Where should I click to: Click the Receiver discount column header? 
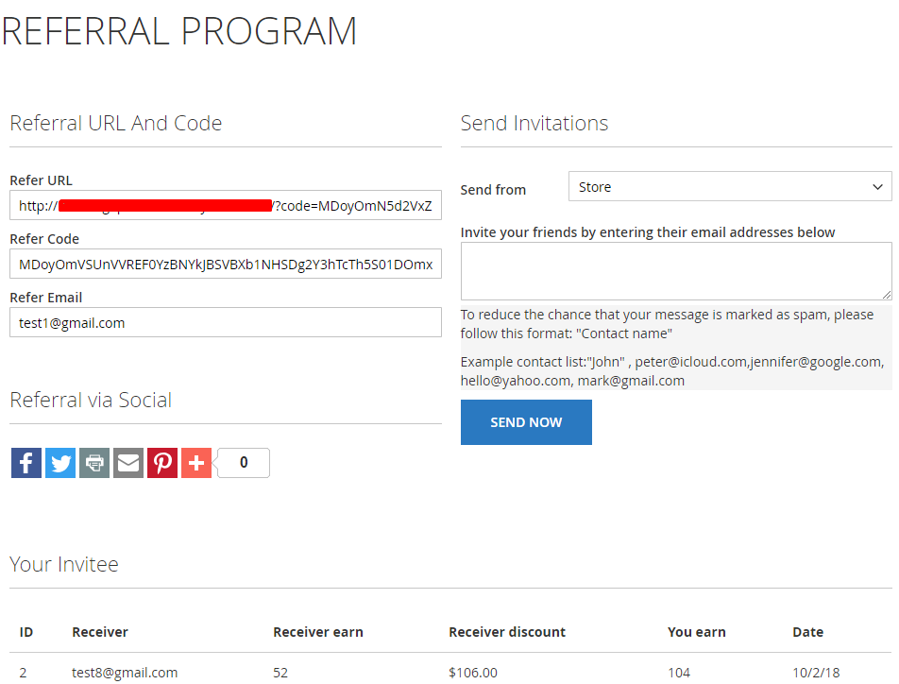[x=507, y=632]
